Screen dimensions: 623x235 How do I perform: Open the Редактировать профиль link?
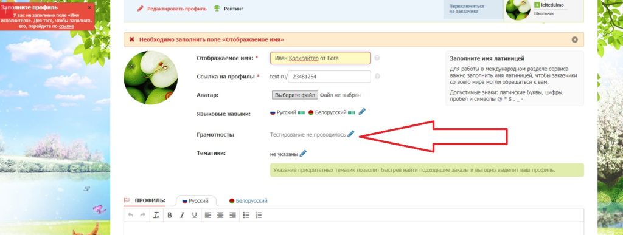[x=177, y=9]
